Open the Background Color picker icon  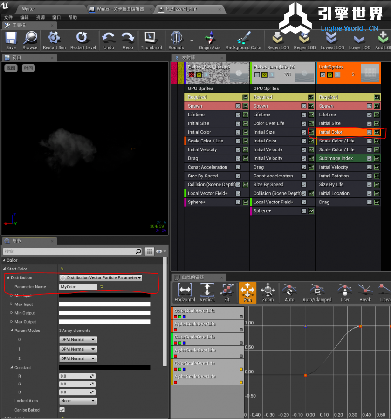coord(244,38)
